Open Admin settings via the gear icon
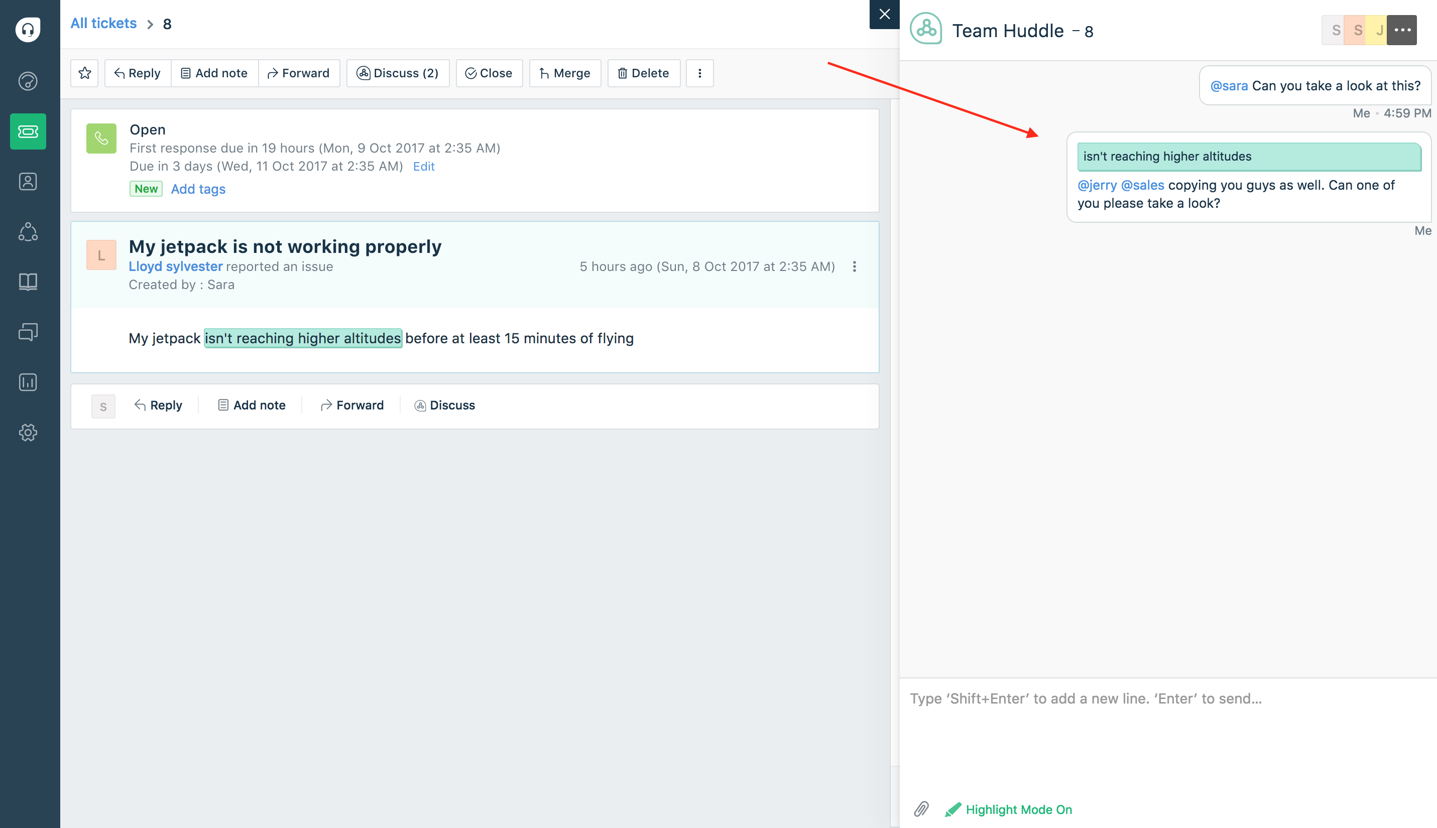 pos(28,432)
